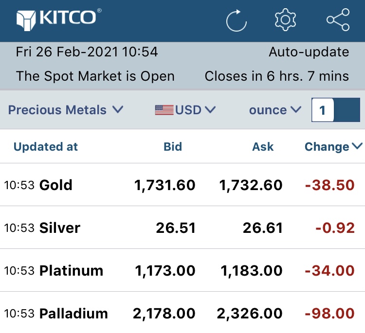Expand the Change column options chevron
Viewport: 365px width, 333px height.
(x=357, y=146)
